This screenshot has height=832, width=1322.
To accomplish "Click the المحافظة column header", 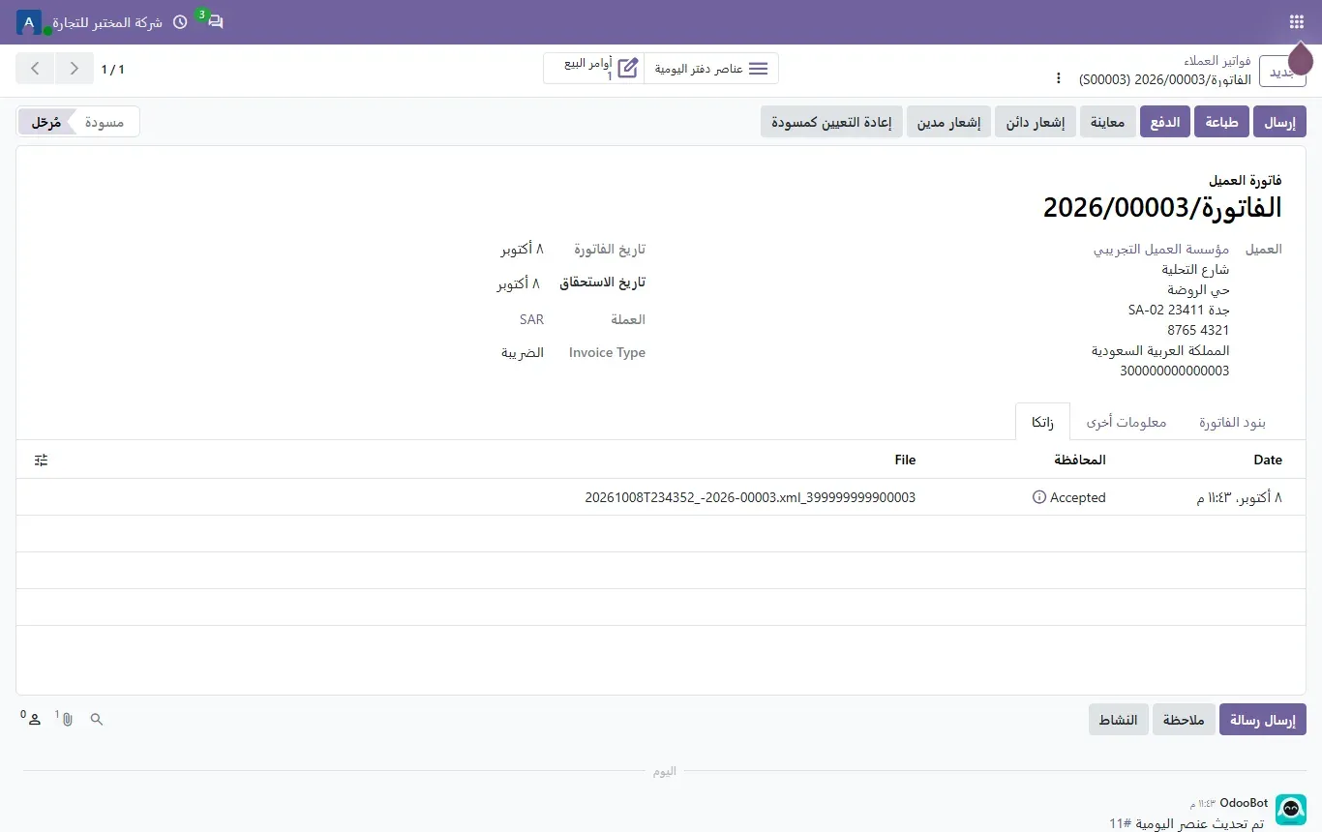I will tap(1079, 460).
